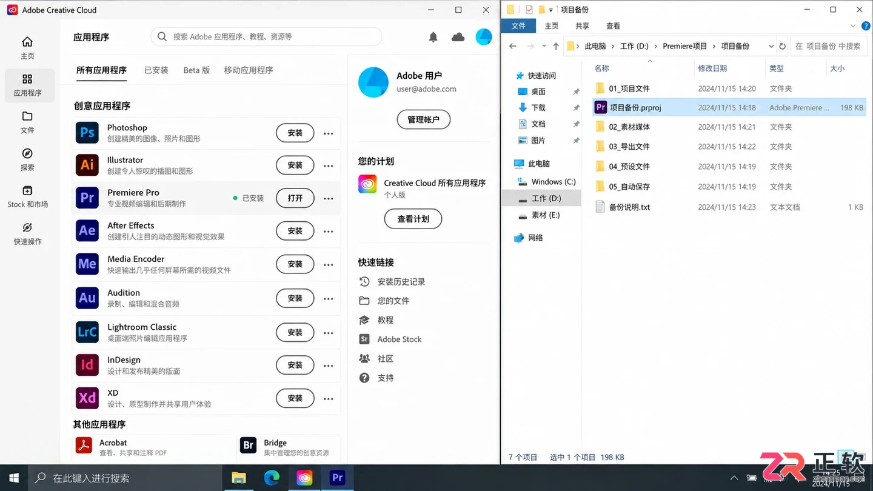This screenshot has height=491, width=873.
Task: Click the Lightroom Classic app icon
Action: coord(87,332)
